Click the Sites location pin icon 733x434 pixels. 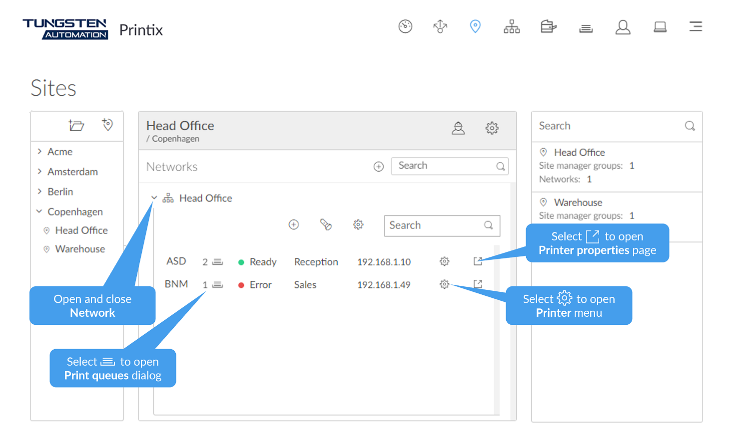click(475, 26)
